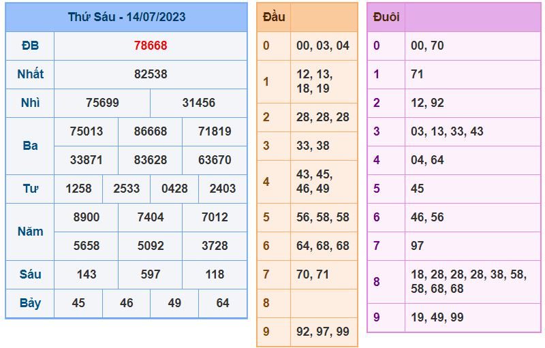Screen dimensions: 545x348
Task: Select the Năm prize label
Action: pyautogui.click(x=30, y=232)
